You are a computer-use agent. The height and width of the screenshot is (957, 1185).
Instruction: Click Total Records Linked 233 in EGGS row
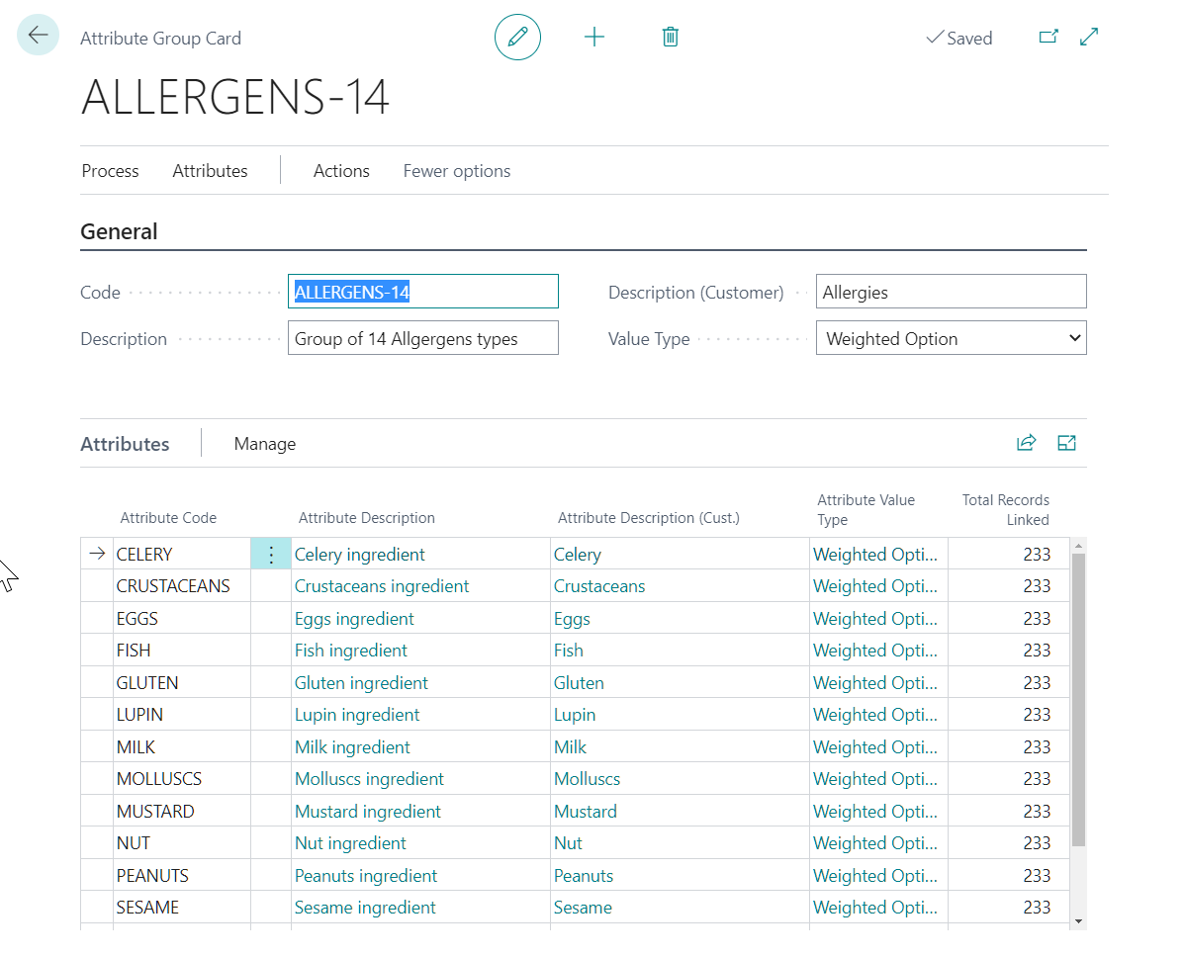[1037, 619]
